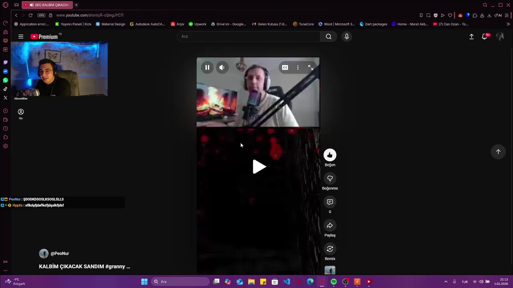Click the taskbar Ara search box

coord(180,282)
